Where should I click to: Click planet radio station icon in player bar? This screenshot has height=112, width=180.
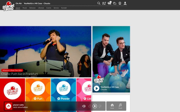pyautogui.click(x=8, y=106)
